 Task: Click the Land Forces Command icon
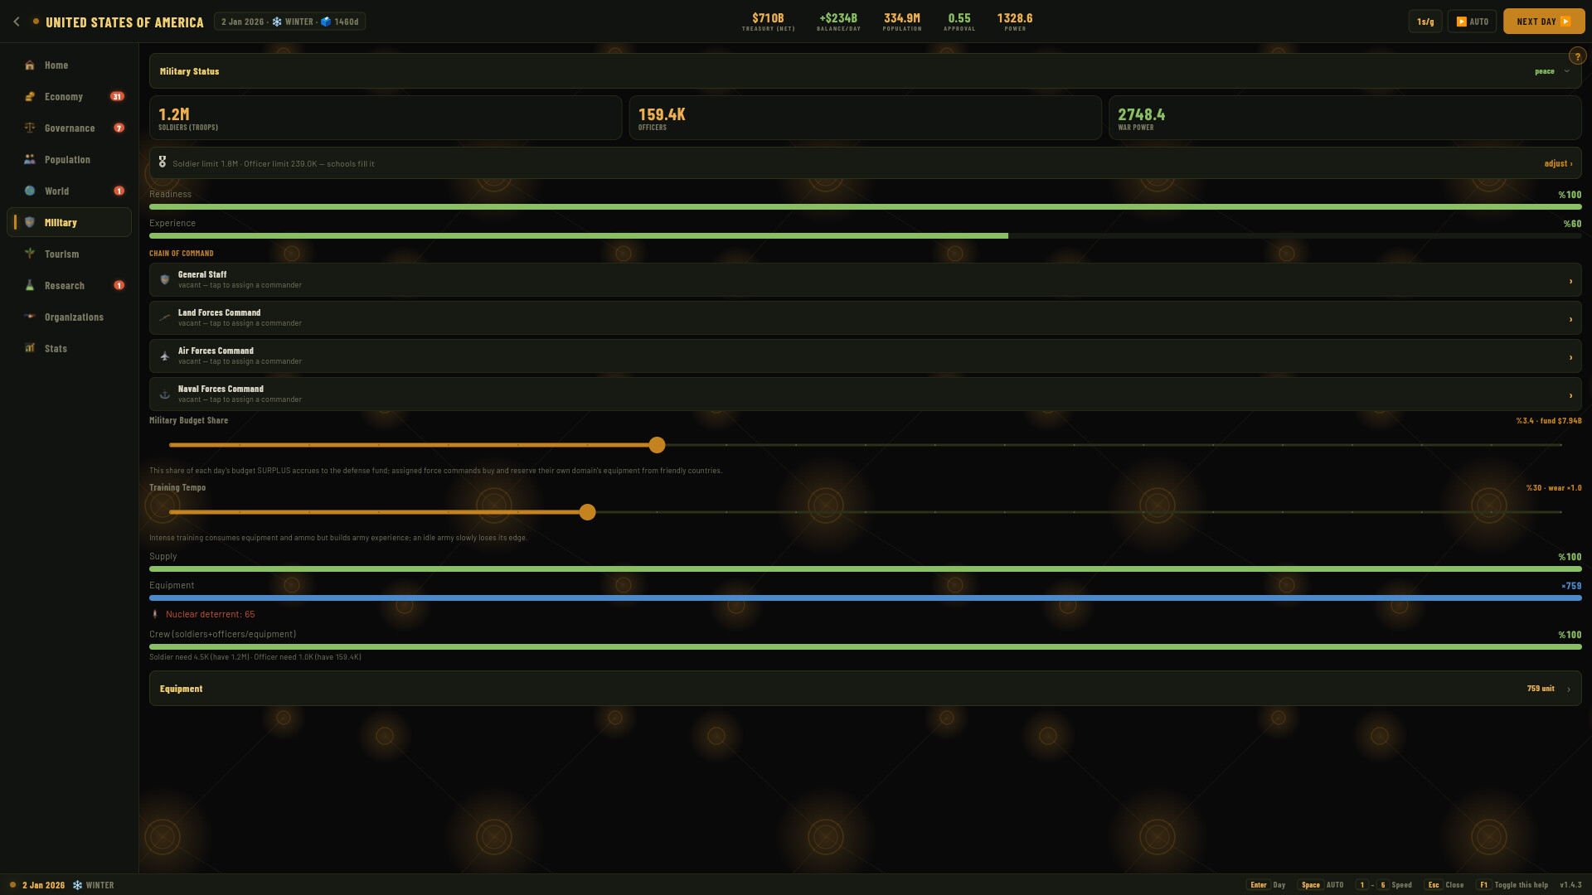click(164, 318)
